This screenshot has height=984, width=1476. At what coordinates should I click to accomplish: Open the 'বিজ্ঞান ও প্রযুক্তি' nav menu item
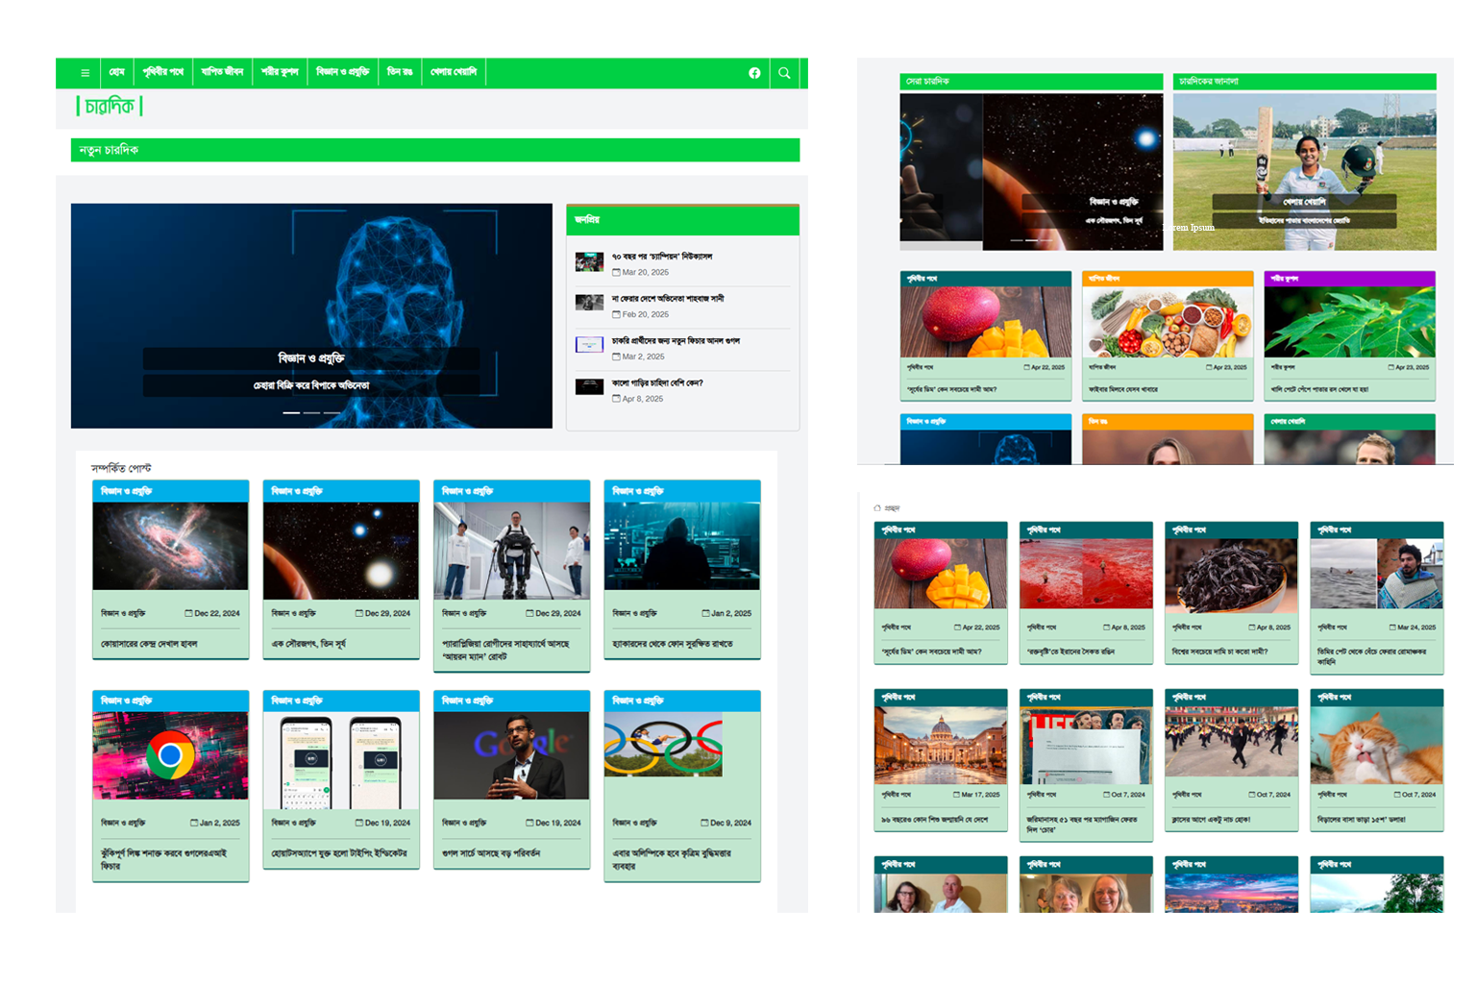[x=342, y=72]
